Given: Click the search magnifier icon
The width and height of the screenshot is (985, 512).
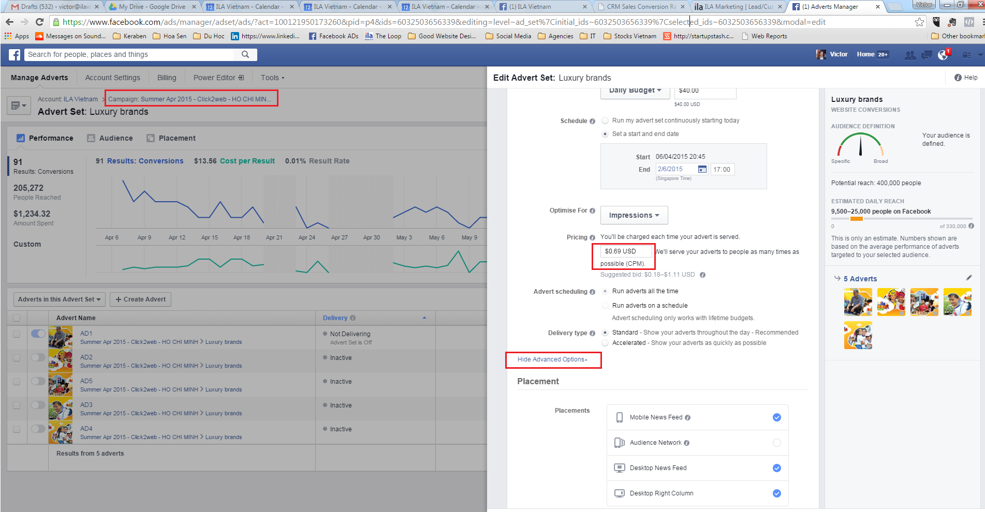Looking at the screenshot, I should 245,54.
